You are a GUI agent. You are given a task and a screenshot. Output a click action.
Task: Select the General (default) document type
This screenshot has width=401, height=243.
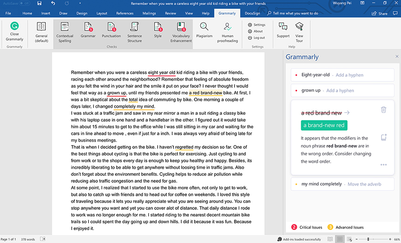[41, 33]
